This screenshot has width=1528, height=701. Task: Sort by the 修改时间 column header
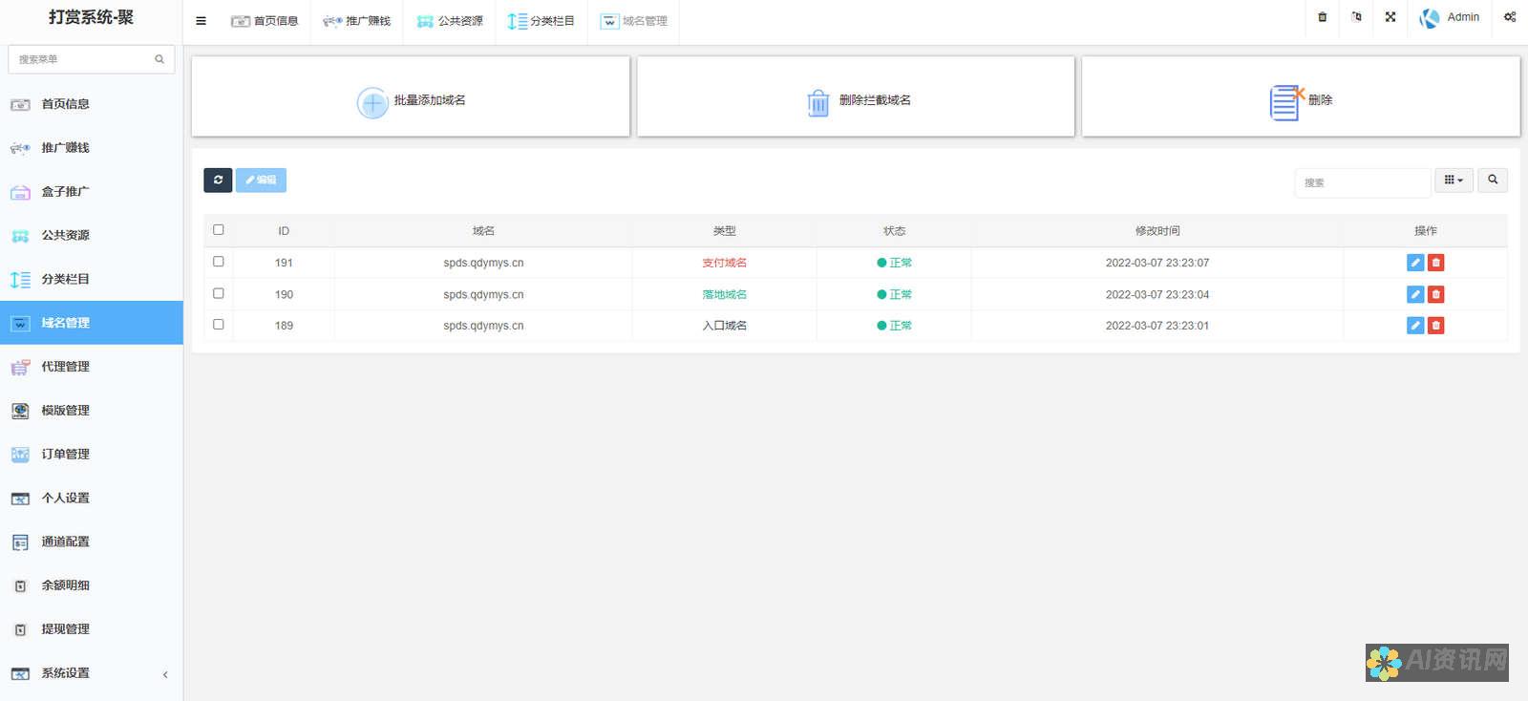pos(1157,231)
